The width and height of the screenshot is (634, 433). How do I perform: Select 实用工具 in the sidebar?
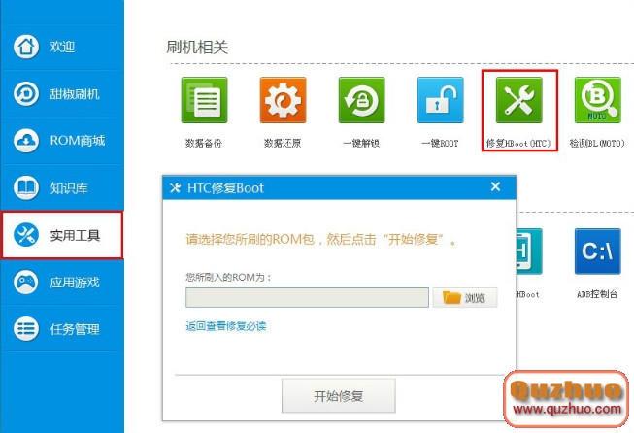tap(62, 235)
